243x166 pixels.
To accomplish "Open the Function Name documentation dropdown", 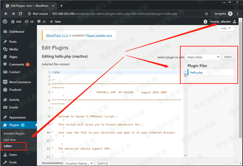I will point(79,163).
